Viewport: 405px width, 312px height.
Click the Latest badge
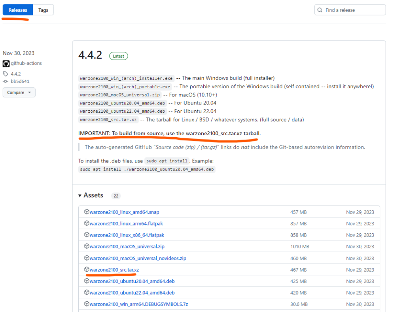coord(119,56)
